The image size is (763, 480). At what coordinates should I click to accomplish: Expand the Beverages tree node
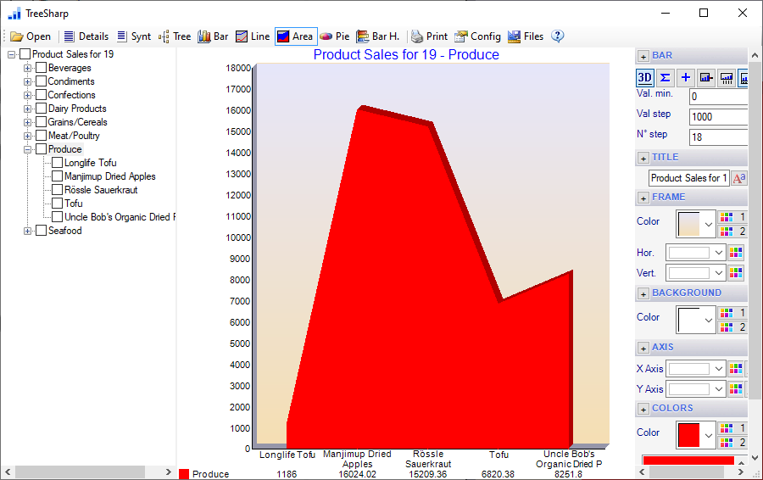27,68
